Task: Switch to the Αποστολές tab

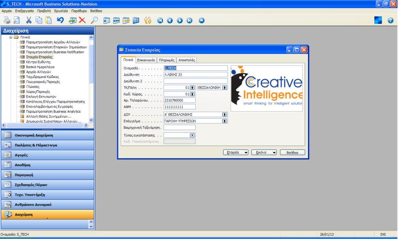Action: 187,60
